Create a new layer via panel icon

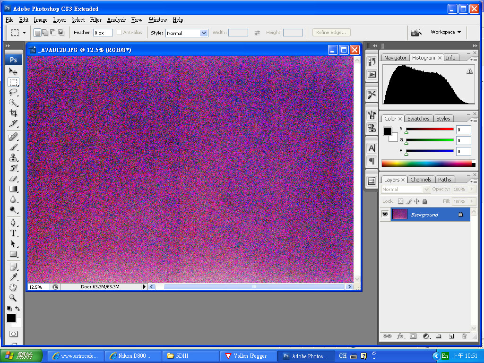[451, 336]
